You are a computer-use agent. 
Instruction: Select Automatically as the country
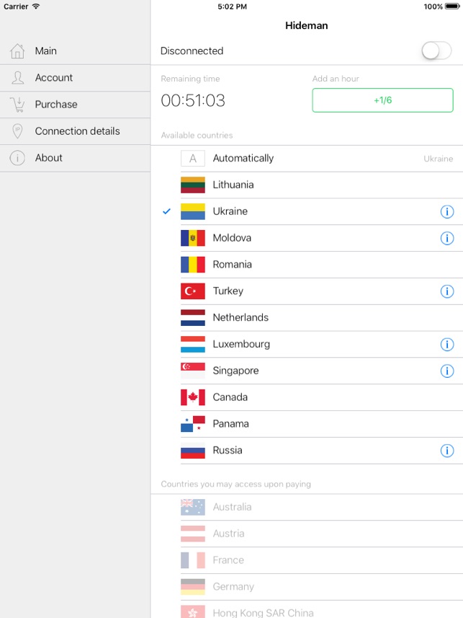pyautogui.click(x=307, y=159)
